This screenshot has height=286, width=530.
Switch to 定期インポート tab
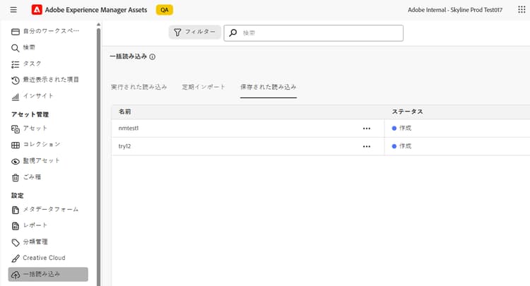(204, 87)
